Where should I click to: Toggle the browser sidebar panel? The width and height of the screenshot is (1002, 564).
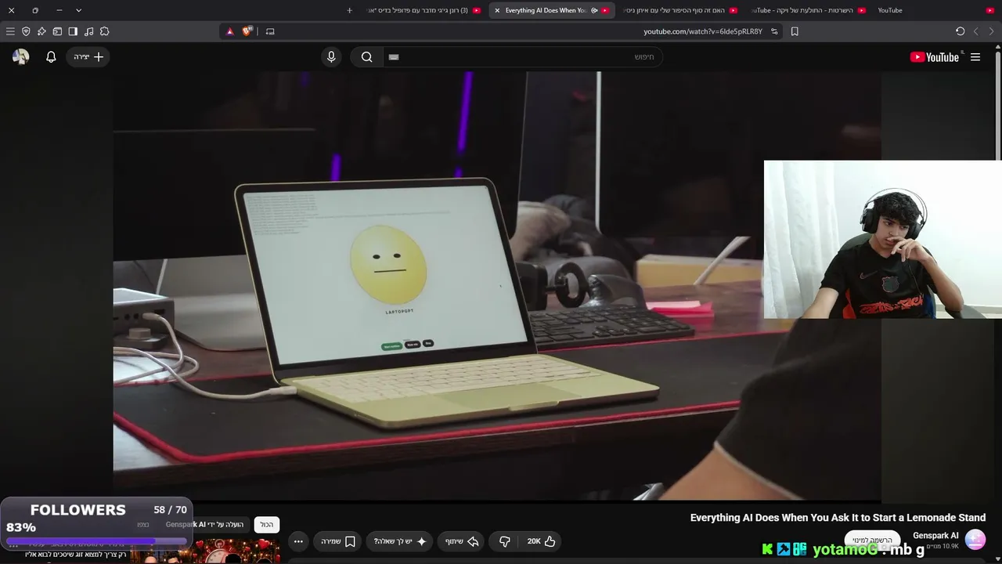(73, 31)
